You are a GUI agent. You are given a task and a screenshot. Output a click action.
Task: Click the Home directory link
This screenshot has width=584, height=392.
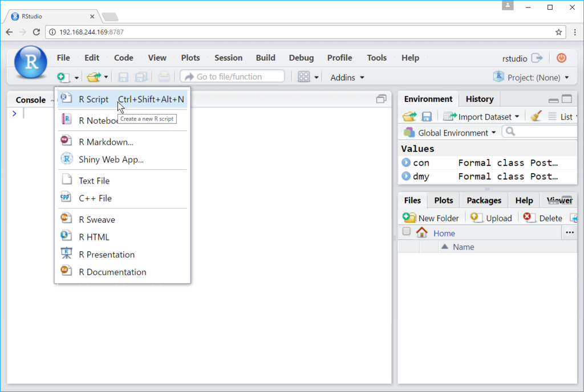pyautogui.click(x=444, y=233)
